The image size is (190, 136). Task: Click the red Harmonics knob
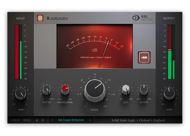[65, 90]
